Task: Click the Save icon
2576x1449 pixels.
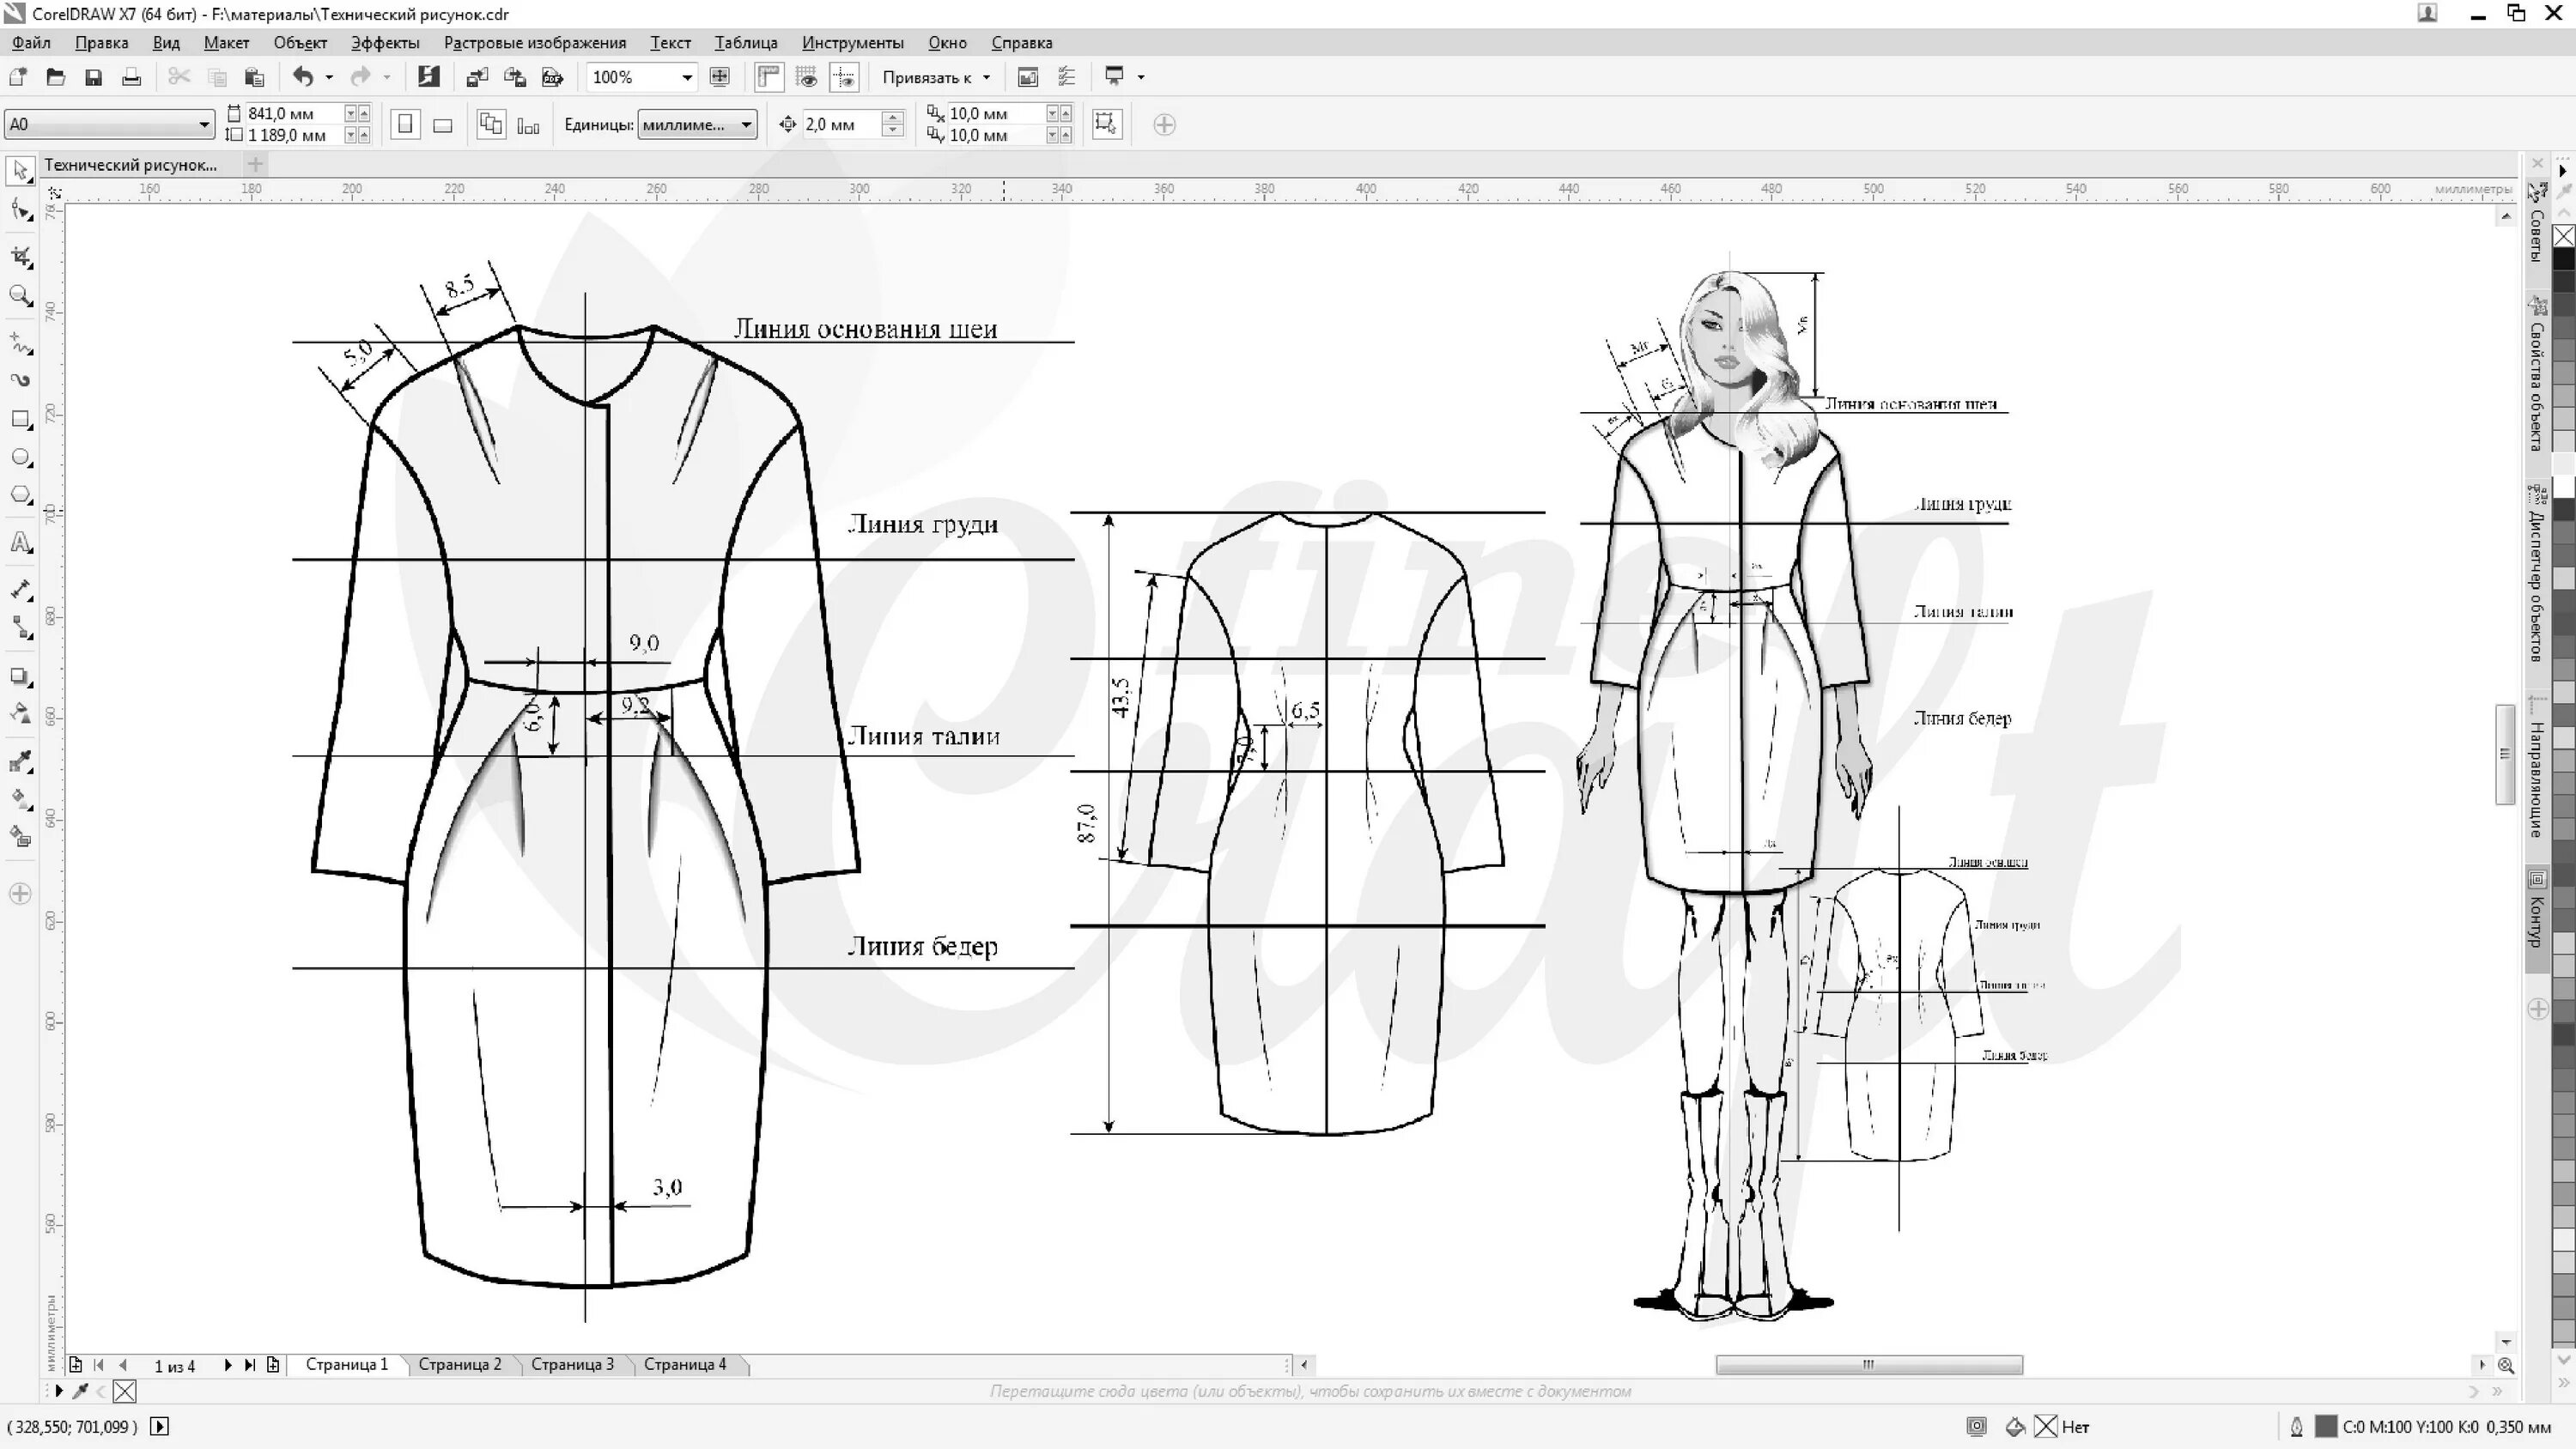Action: [93, 77]
